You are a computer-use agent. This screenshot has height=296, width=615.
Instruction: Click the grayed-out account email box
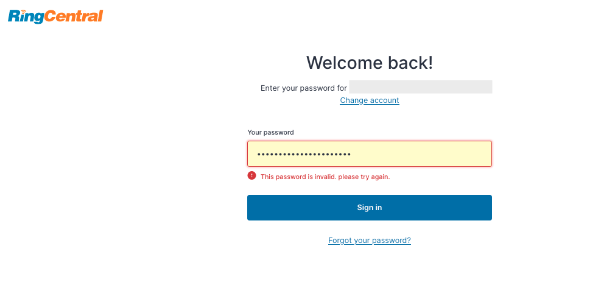[x=421, y=86]
